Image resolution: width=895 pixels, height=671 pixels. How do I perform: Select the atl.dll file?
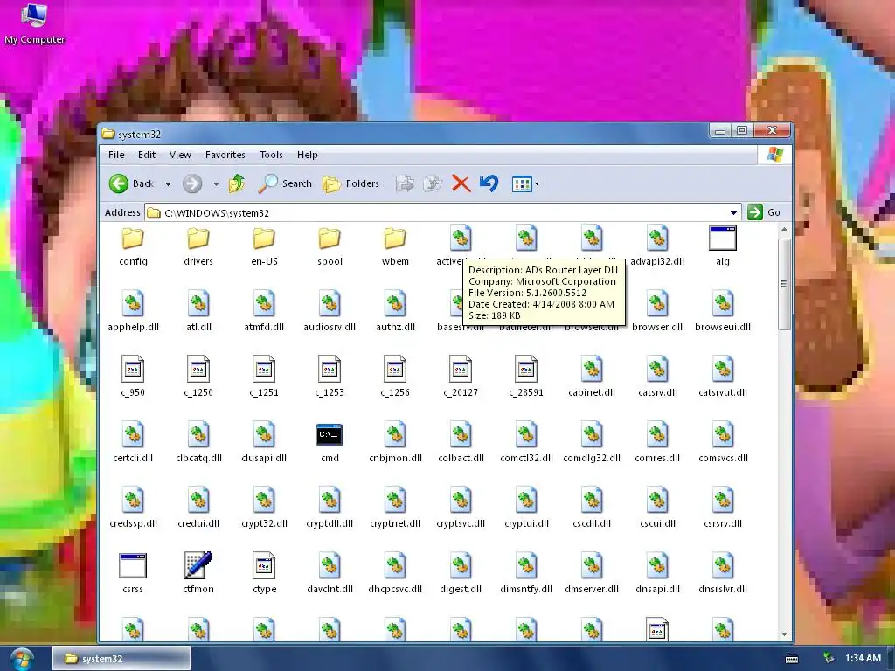click(x=198, y=312)
